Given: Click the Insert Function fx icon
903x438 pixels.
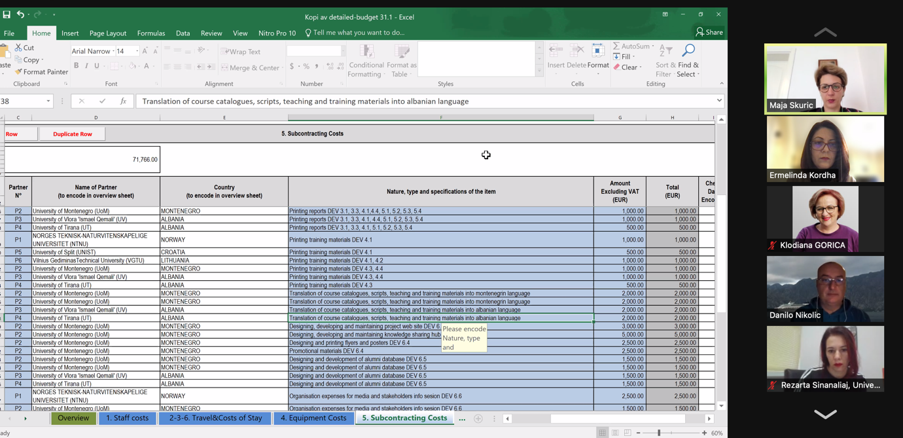Looking at the screenshot, I should tap(123, 101).
